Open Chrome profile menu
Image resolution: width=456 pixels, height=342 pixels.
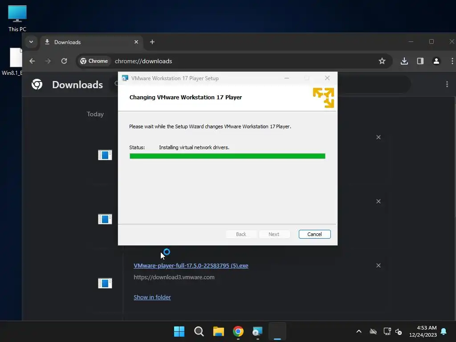click(436, 61)
